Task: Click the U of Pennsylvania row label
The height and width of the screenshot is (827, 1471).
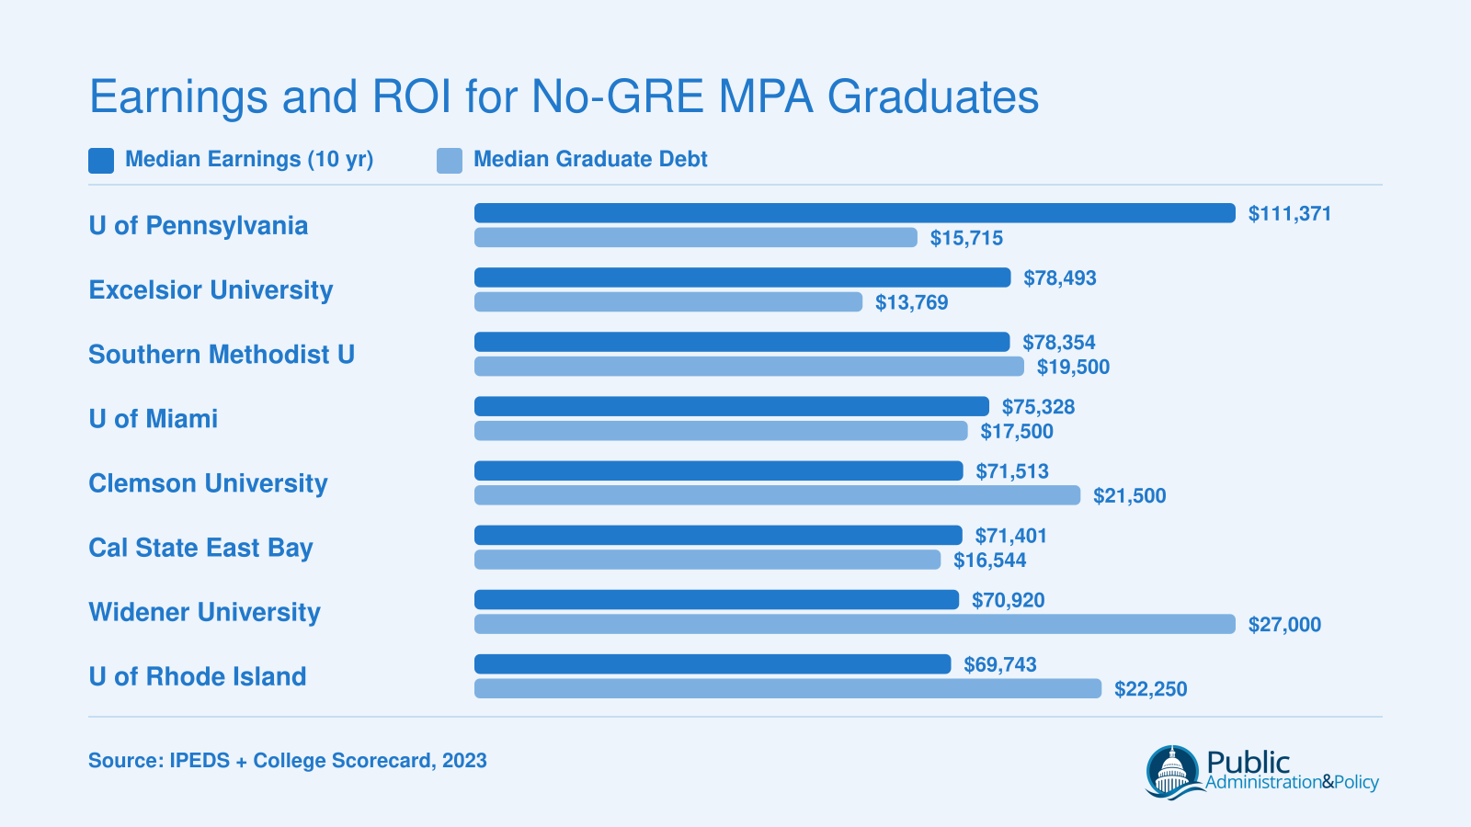Action: click(198, 225)
